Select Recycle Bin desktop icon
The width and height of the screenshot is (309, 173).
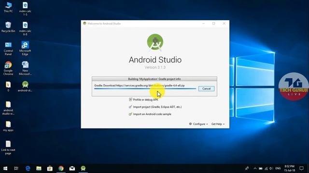[x=8, y=27]
